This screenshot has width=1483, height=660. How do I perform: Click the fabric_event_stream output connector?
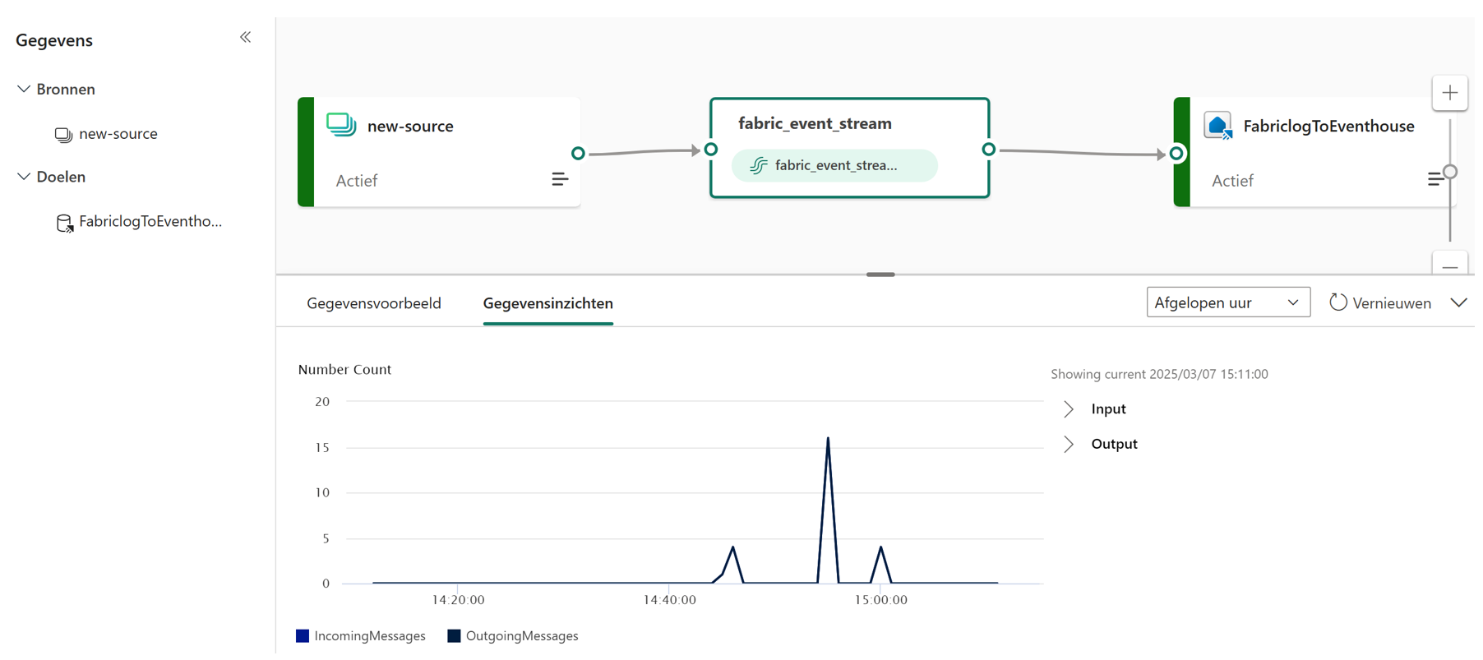[x=989, y=150]
